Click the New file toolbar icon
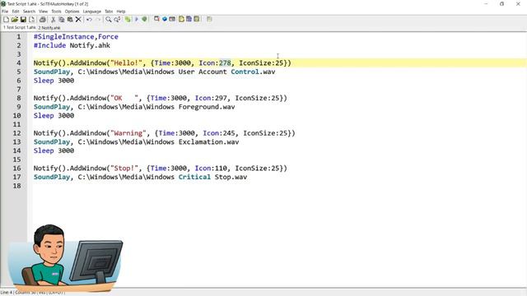 (6, 19)
